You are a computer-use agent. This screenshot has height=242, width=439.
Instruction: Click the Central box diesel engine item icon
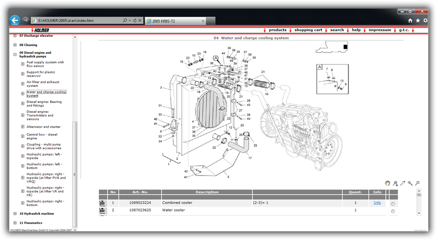[23, 136]
